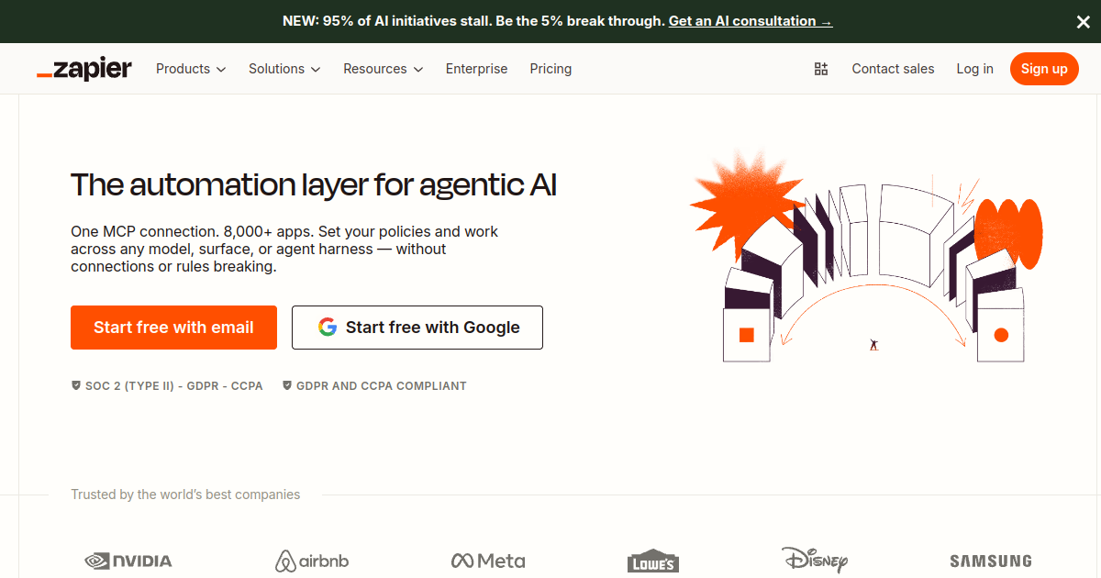The height and width of the screenshot is (578, 1101).
Task: Click the Zapier logo in the header
Action: (84, 69)
